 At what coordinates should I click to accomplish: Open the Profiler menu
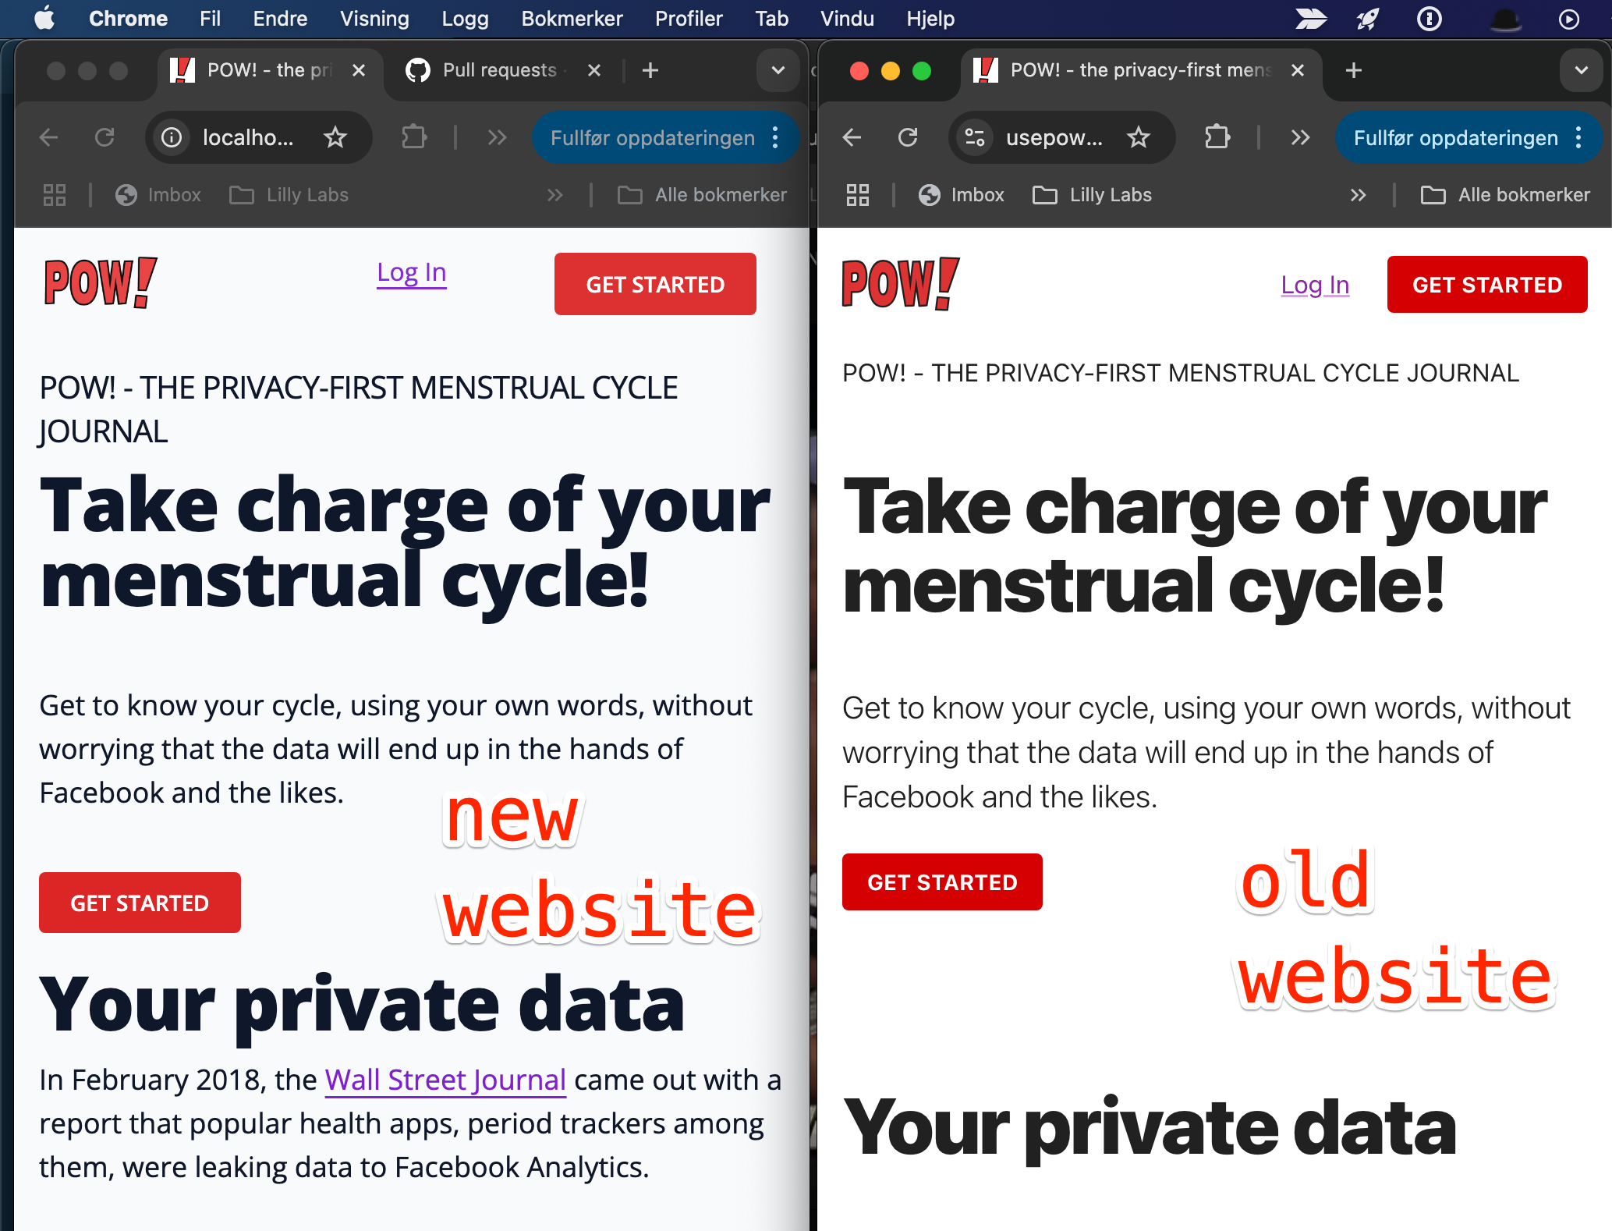[689, 18]
